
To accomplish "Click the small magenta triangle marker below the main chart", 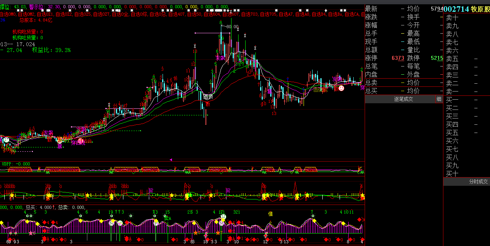I will (171, 160).
